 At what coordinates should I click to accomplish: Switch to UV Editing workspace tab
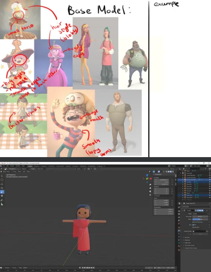[x=52, y=166]
